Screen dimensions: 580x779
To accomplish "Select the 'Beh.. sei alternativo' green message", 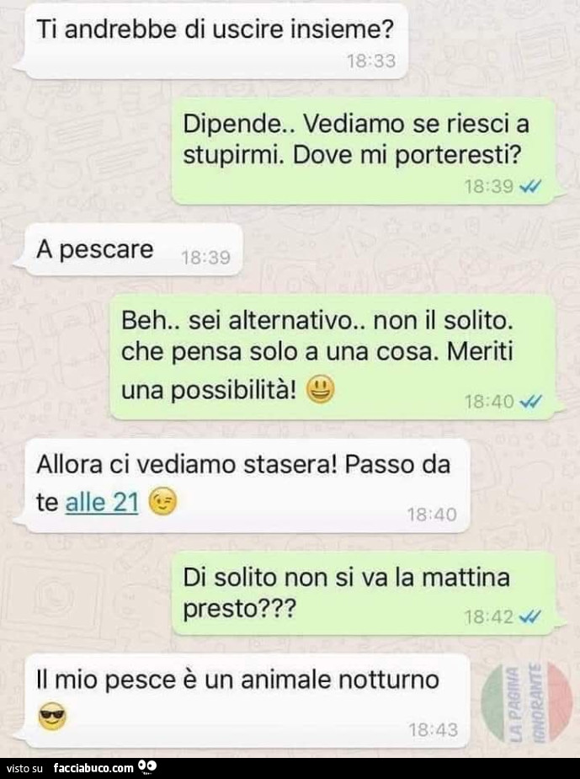I will click(x=333, y=357).
